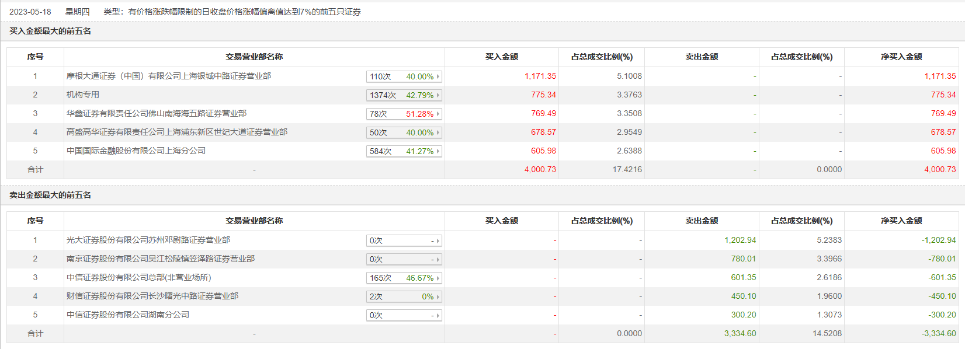The image size is (965, 349).
Task: Open 摩根大通证券上海银城中路证券营业部 link
Action: pyautogui.click(x=169, y=76)
